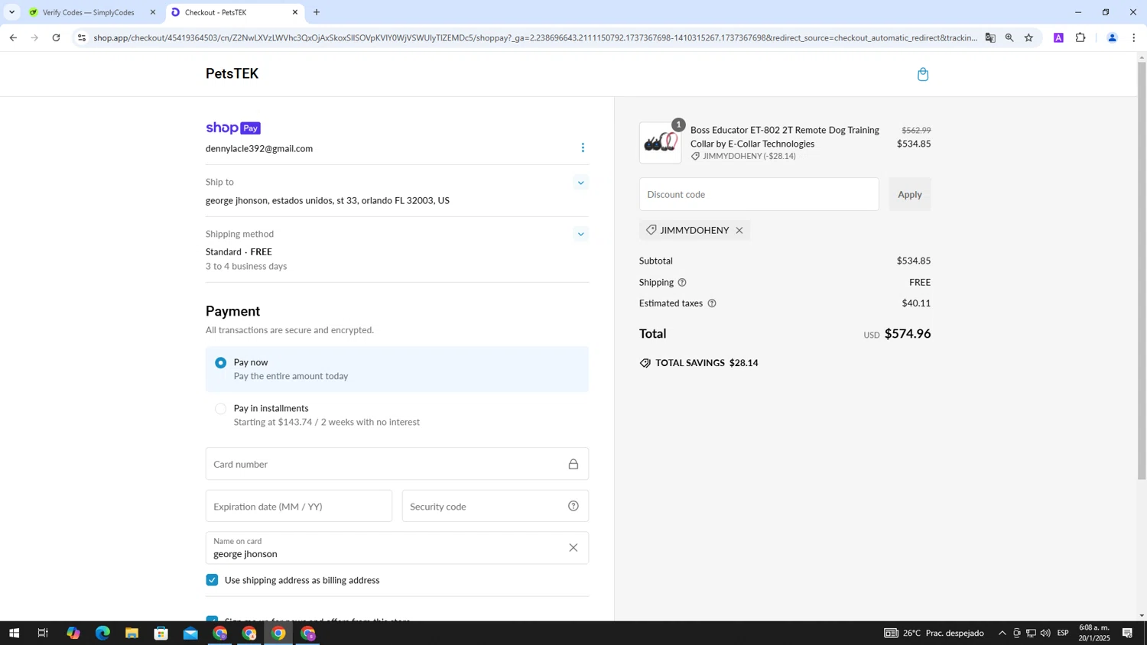Open the notifications center icon
1147x645 pixels.
pyautogui.click(x=1127, y=633)
